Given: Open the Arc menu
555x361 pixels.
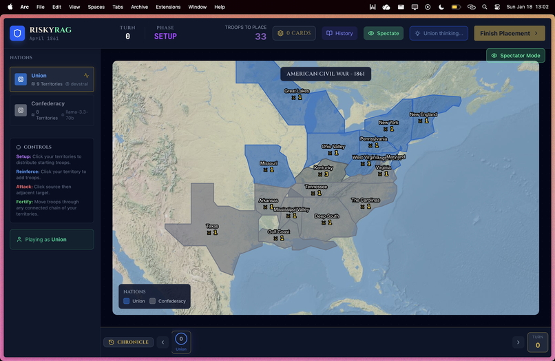Looking at the screenshot, I should (24, 7).
